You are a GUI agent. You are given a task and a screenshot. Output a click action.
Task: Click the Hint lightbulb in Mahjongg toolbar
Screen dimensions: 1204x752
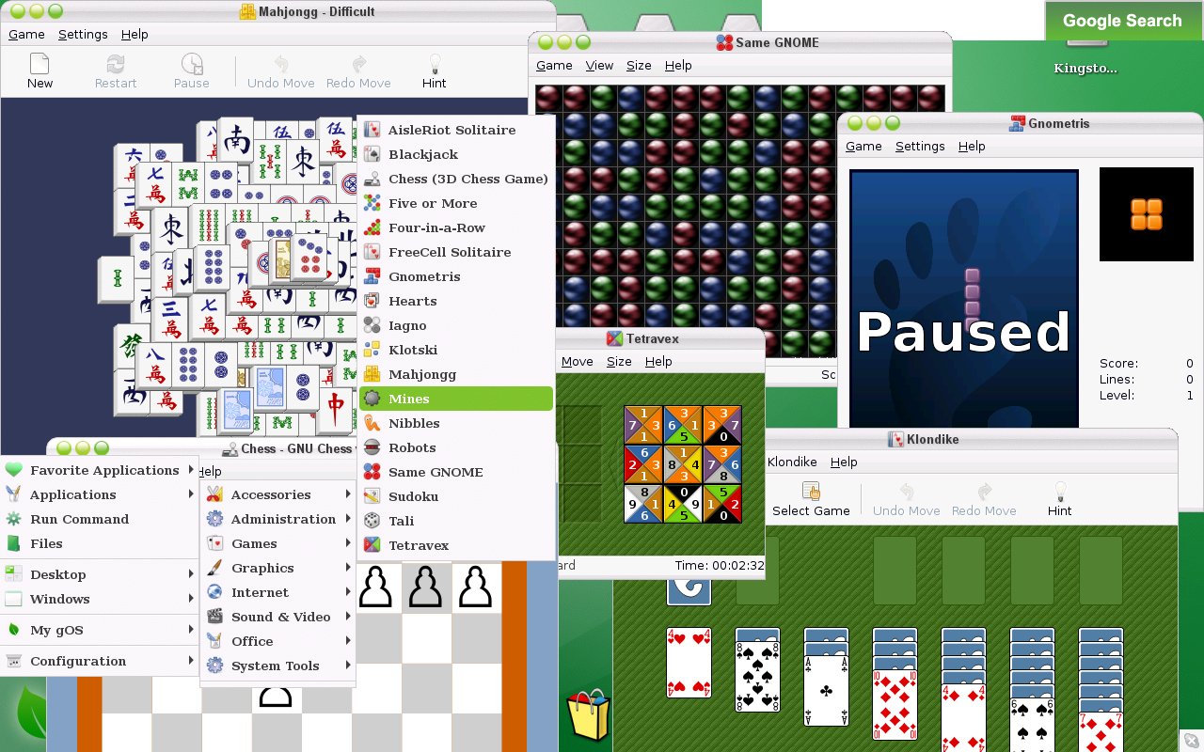pos(435,64)
